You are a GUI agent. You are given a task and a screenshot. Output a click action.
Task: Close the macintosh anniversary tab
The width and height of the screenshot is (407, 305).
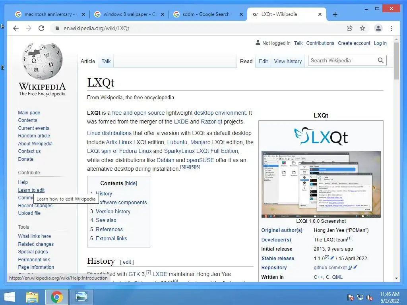tap(83, 14)
